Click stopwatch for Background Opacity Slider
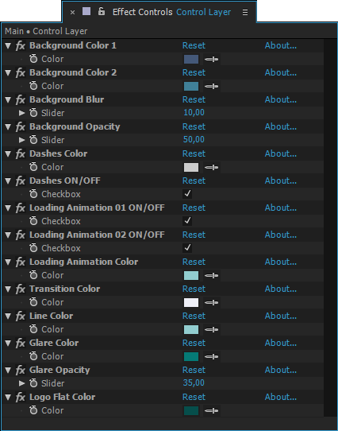This screenshot has width=338, height=431. coord(33,140)
